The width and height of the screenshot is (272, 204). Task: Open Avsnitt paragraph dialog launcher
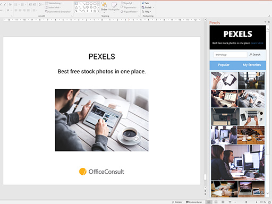click(72, 16)
